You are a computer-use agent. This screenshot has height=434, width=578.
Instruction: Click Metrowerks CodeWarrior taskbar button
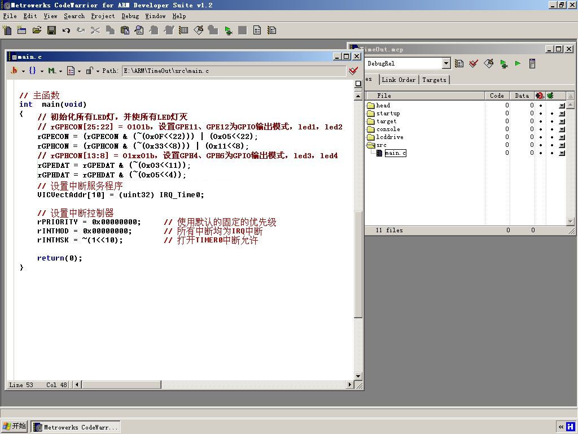[x=76, y=427]
